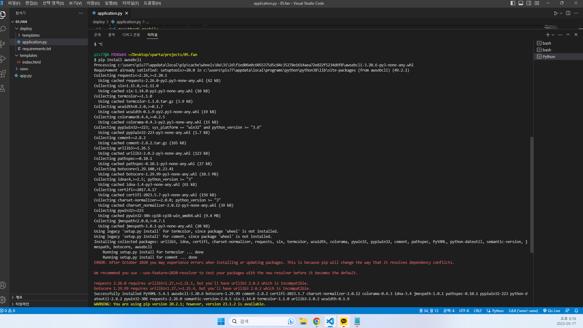Image resolution: width=583 pixels, height=328 pixels.
Task: Click the deploy breadcrumb segment
Action: 99,22
